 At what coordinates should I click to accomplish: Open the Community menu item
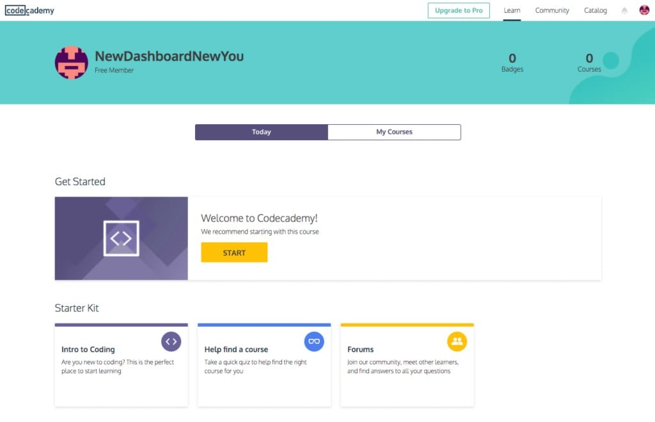pos(552,10)
